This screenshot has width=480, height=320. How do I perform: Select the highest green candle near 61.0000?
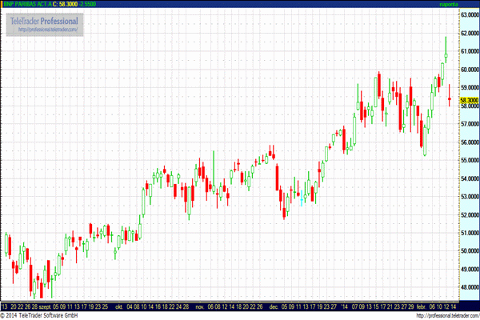click(446, 50)
